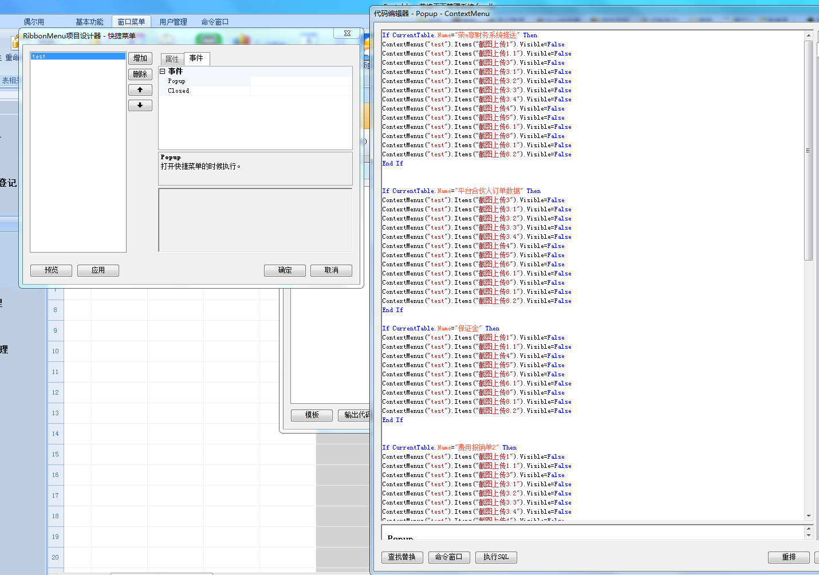
Task: Click 命令窗口 button in code editor
Action: pyautogui.click(x=449, y=557)
